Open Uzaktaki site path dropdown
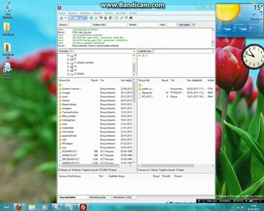The height and width of the screenshot is (211, 264). [x=213, y=51]
